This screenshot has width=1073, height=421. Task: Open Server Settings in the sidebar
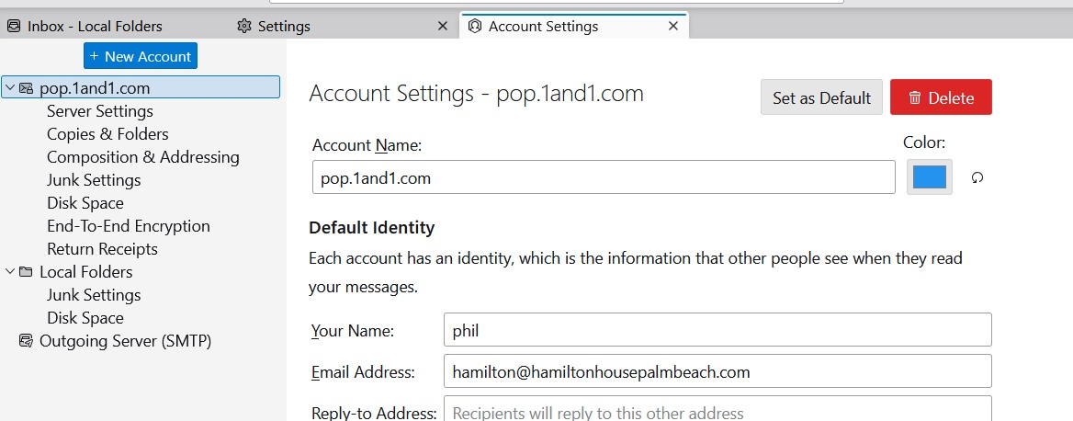coord(100,111)
